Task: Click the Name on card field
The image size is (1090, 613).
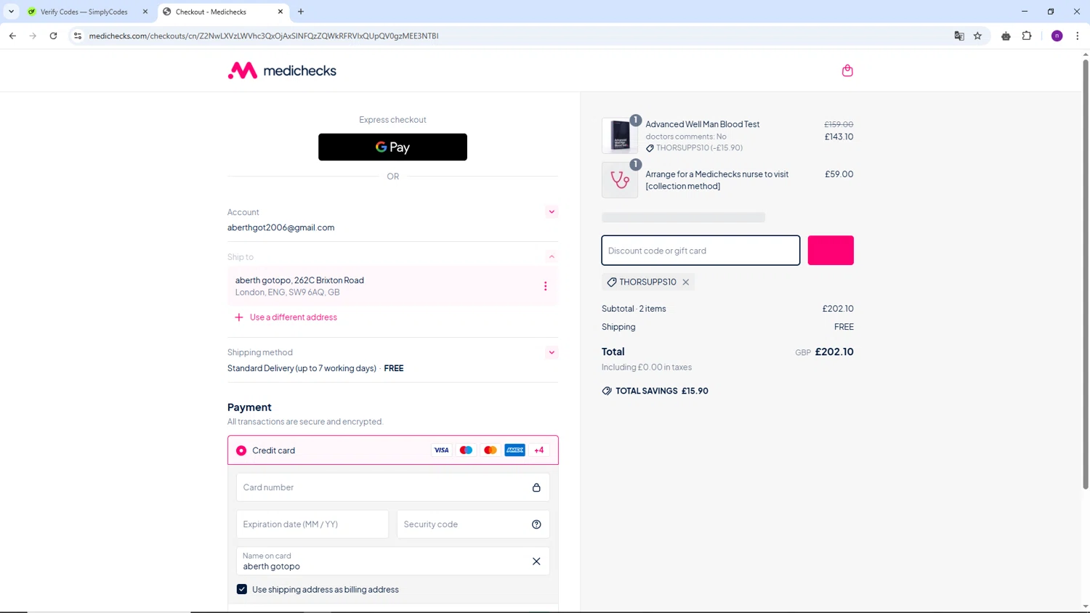Action: (393, 561)
